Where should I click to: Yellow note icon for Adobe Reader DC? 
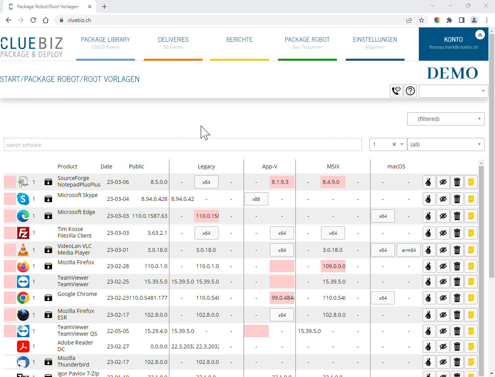pyautogui.click(x=471, y=346)
